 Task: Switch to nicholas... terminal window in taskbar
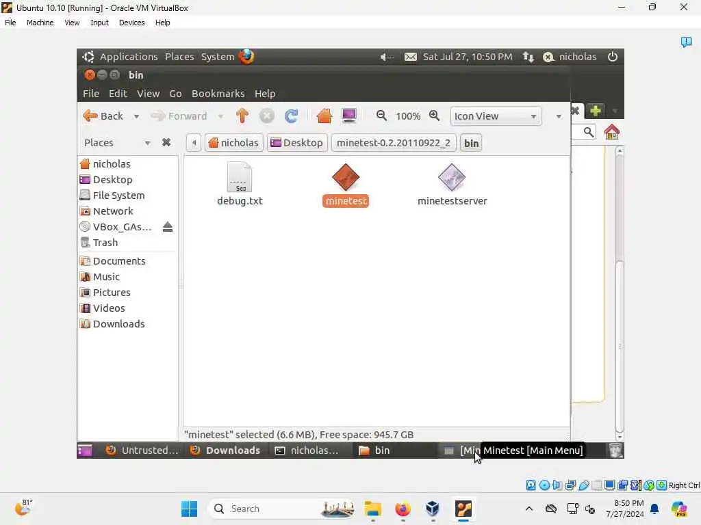pos(309,450)
